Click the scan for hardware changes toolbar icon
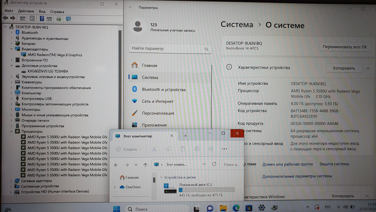 coord(68,18)
